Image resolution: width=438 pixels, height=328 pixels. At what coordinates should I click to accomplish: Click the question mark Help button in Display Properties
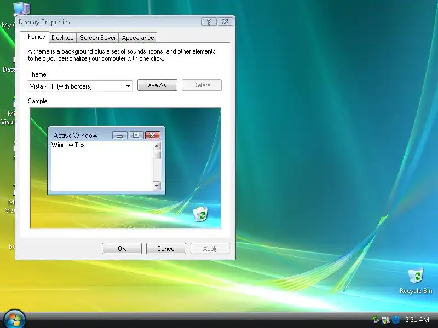click(209, 22)
